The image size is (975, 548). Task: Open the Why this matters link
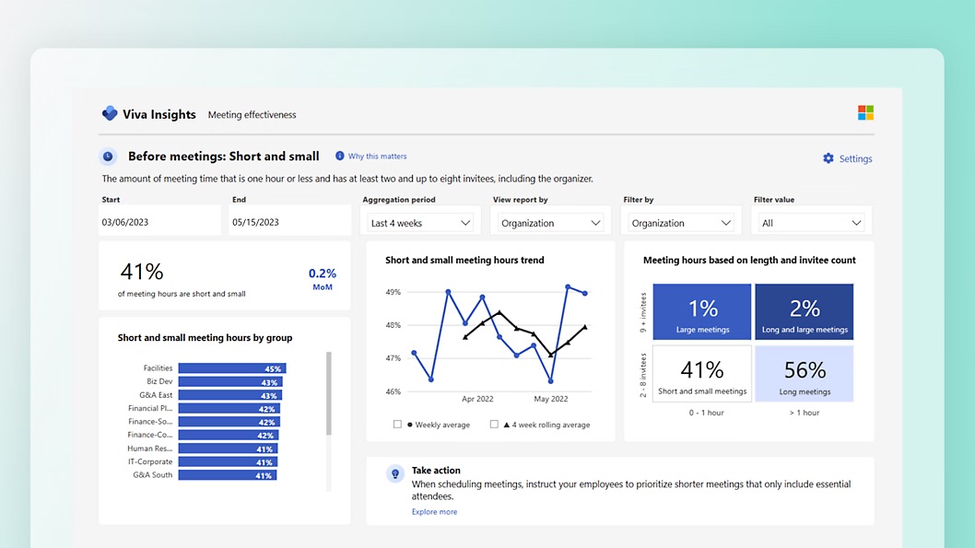[x=377, y=157]
